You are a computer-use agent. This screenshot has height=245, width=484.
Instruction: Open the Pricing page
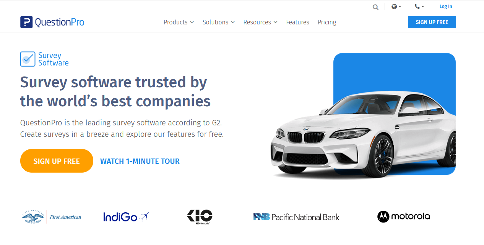tap(327, 22)
